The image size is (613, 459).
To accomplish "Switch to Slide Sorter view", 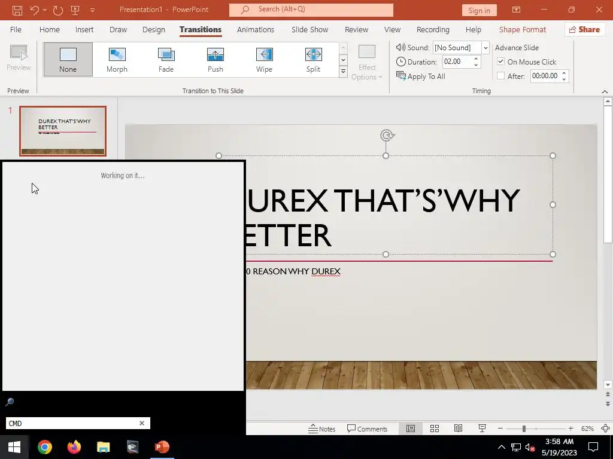I will [435, 429].
